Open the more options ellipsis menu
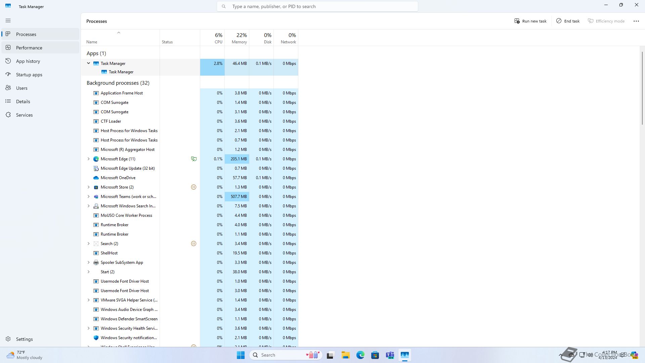The width and height of the screenshot is (645, 363). point(636,21)
